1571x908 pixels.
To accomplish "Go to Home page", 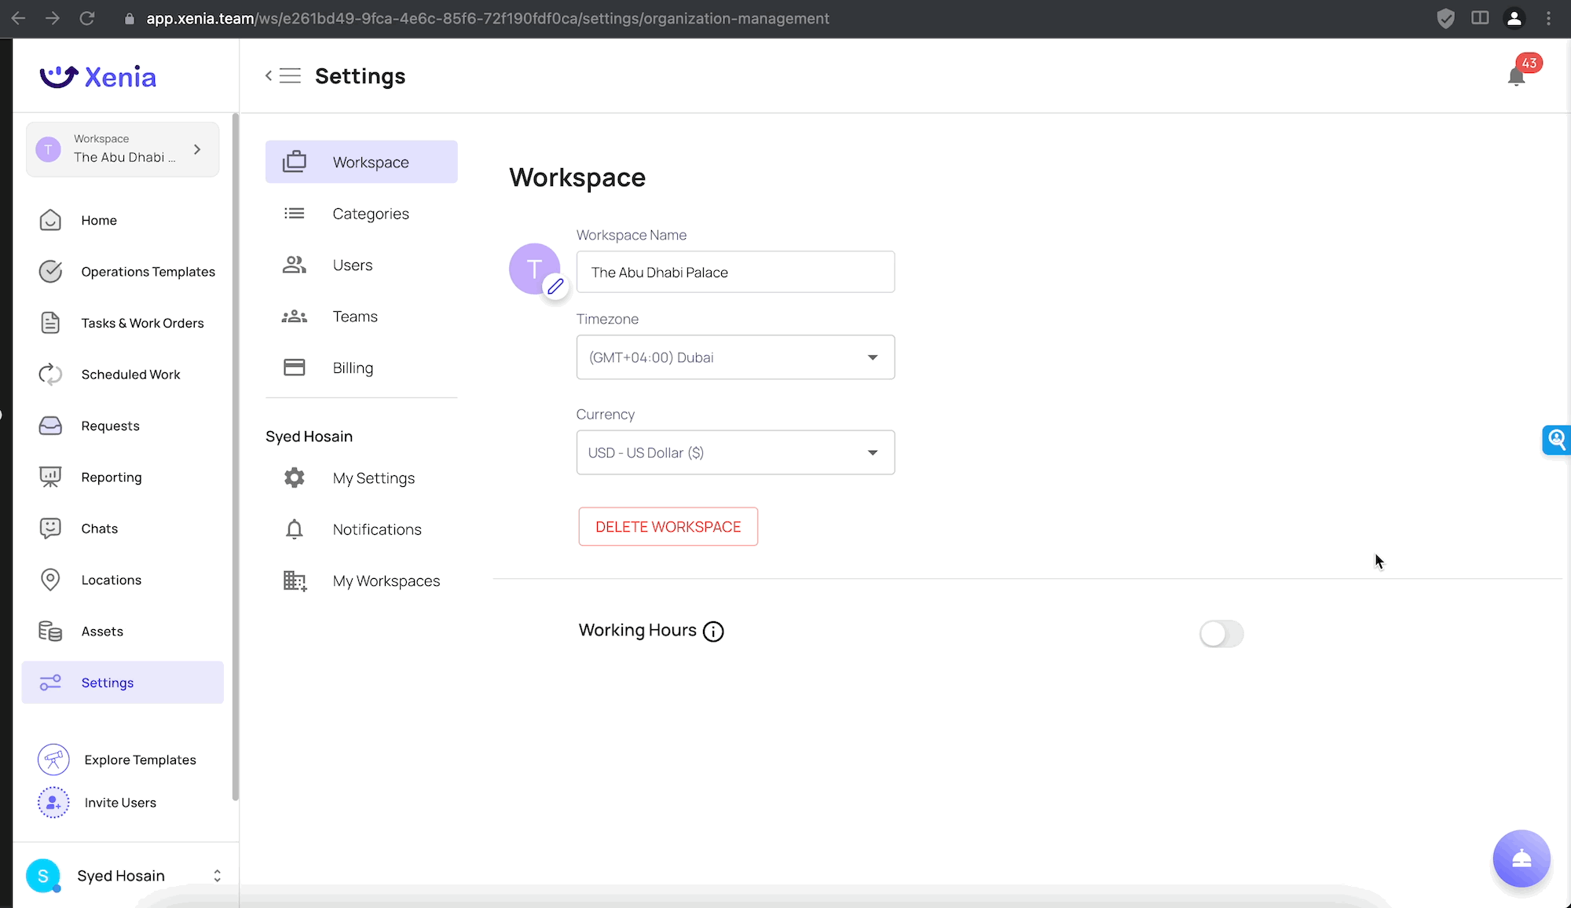I will (123, 220).
